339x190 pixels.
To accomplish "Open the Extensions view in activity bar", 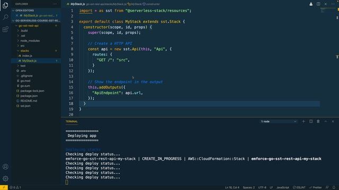I will [x=5, y=29].
